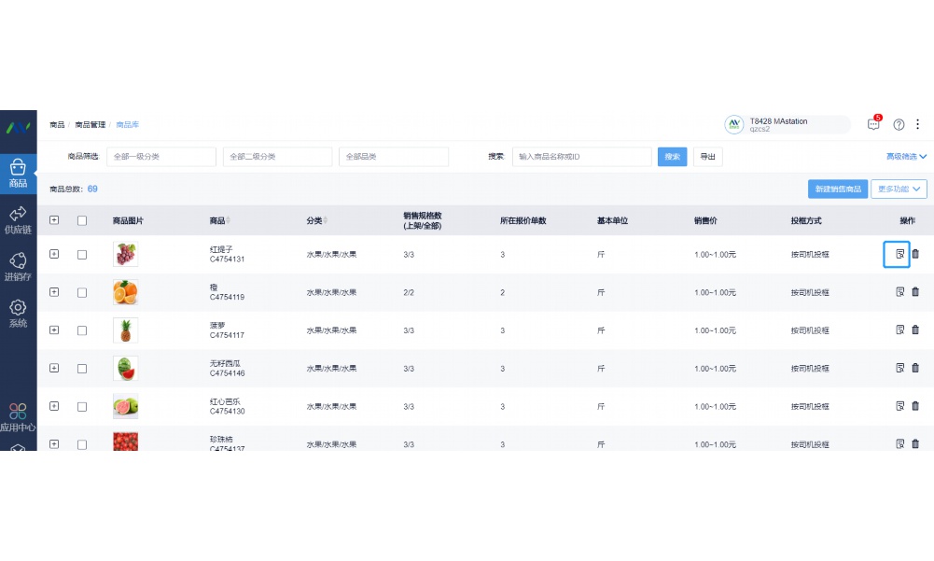Switch to the 商品库 breadcrumb tab
The width and height of the screenshot is (934, 561).
click(126, 123)
